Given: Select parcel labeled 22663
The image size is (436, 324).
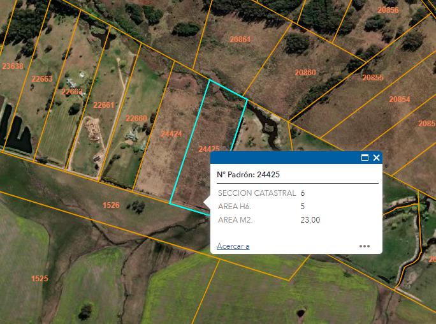Looking at the screenshot, I should tap(42, 78).
